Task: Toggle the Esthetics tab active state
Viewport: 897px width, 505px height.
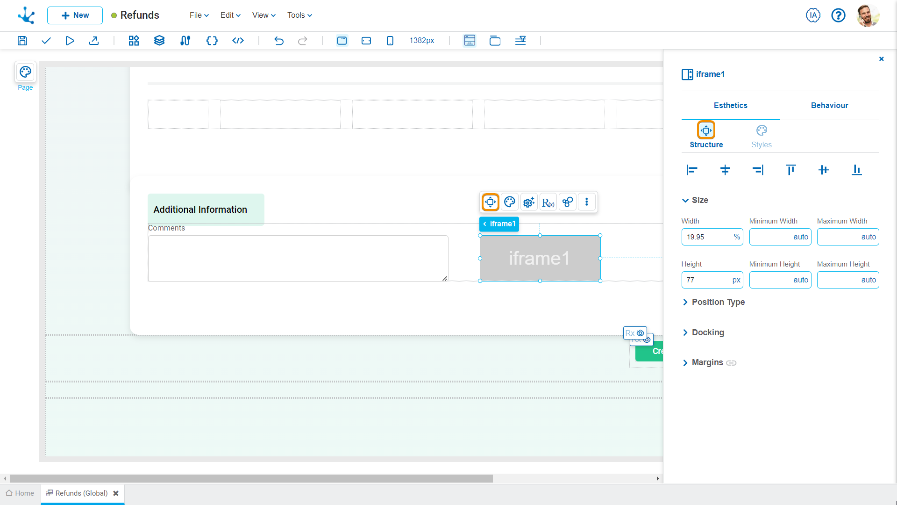Action: 731,105
